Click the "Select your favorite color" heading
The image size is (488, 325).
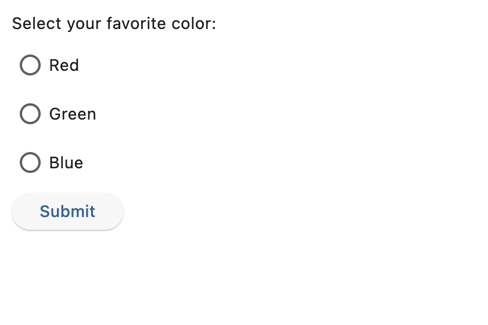point(114,24)
